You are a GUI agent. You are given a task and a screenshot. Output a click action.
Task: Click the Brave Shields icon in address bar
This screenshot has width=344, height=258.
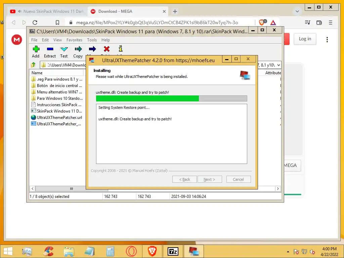[x=262, y=22]
